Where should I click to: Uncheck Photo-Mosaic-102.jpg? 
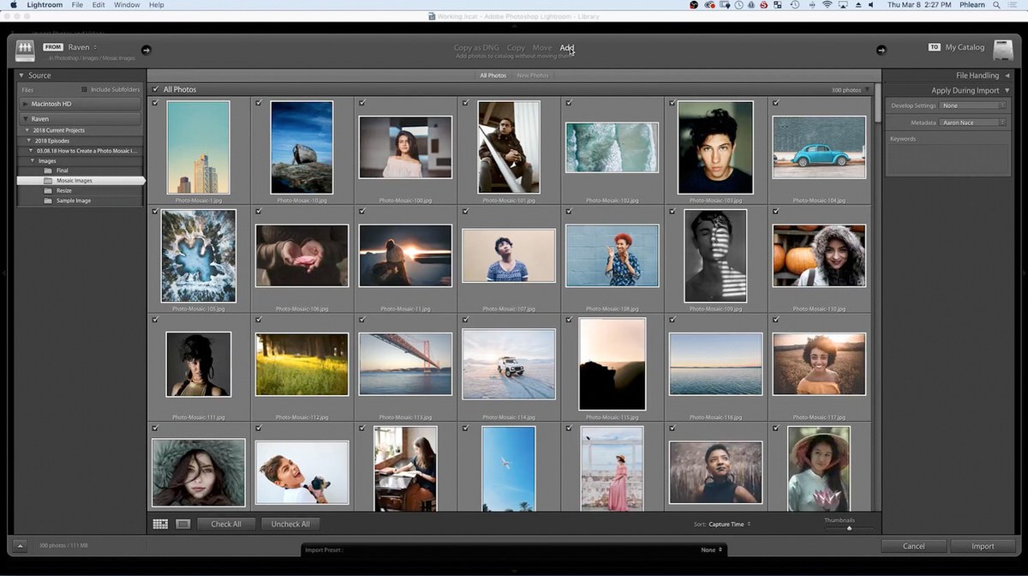pyautogui.click(x=569, y=103)
